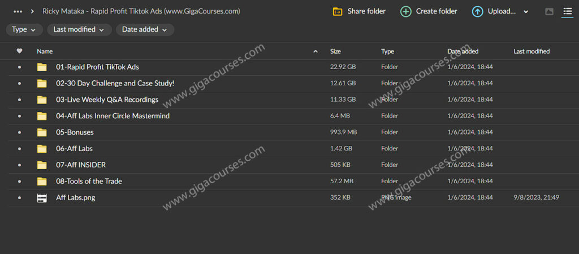Open the 05-Bonuses folder icon
Screen dimensions: 579x254
pos(42,132)
